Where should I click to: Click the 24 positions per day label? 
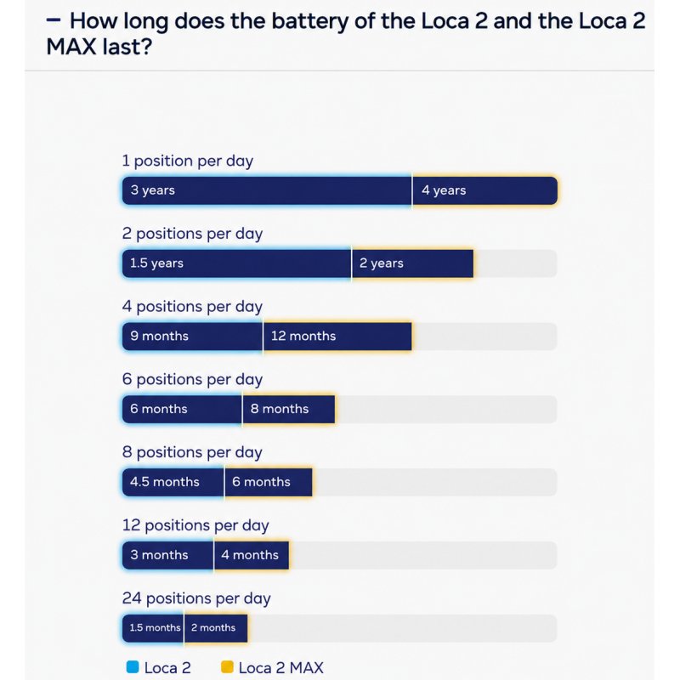click(x=196, y=598)
